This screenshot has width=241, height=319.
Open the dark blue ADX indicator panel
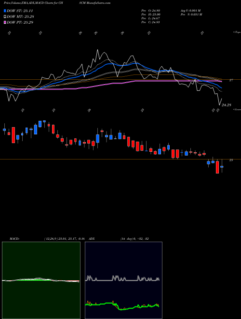[x=123, y=280]
